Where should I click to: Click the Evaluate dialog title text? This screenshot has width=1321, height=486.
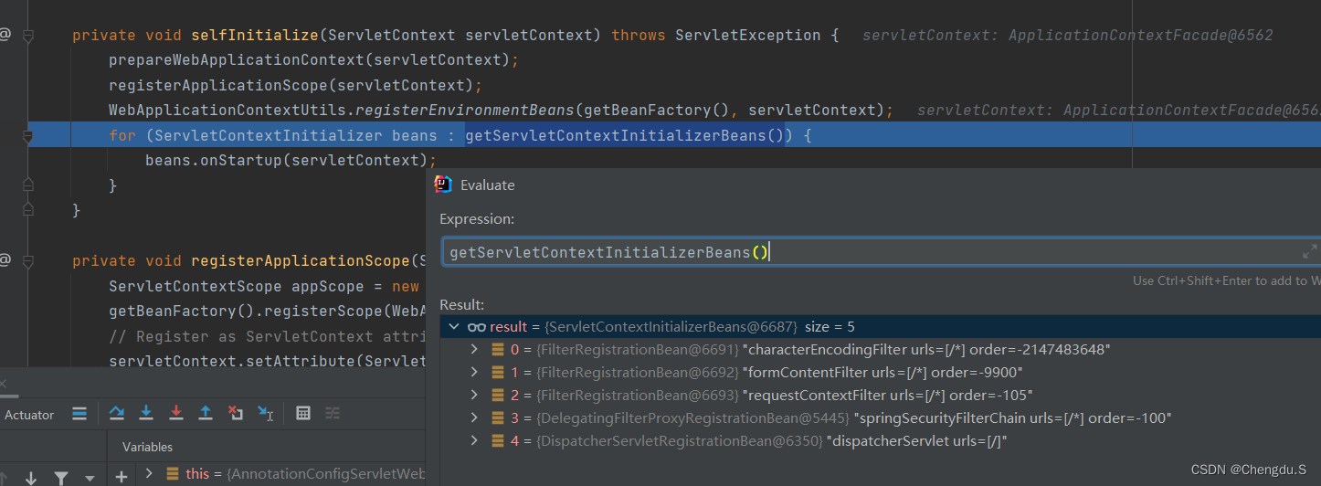[487, 185]
